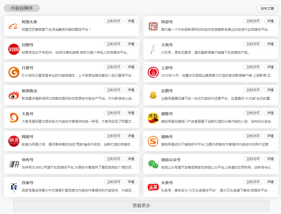Click the 阿里头条 orange logo icon
Image resolution: width=281 pixels, height=214 pixels.
(14, 26)
